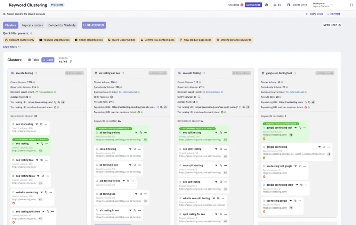Switch to Table view

click(33, 59)
